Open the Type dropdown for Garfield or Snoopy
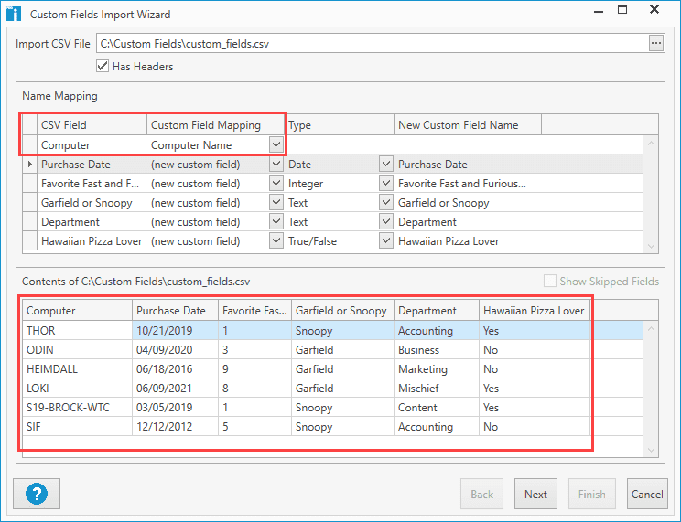The width and height of the screenshot is (681, 522). (x=385, y=202)
